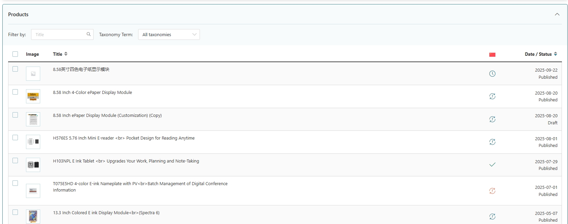Click the checkmark icon for H103NPL E Ink Tablet
Viewport: 568px width, 224px height.
click(492, 165)
